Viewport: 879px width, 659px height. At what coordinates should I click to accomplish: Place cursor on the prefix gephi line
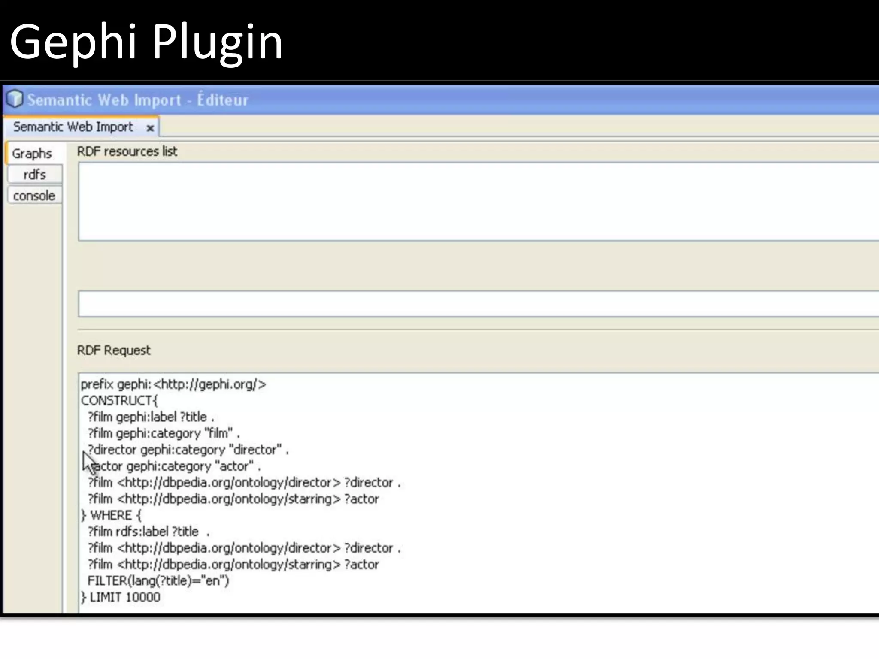tap(173, 384)
